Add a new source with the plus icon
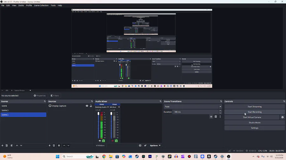Screen dimensions: 286x160 pos(50,145)
